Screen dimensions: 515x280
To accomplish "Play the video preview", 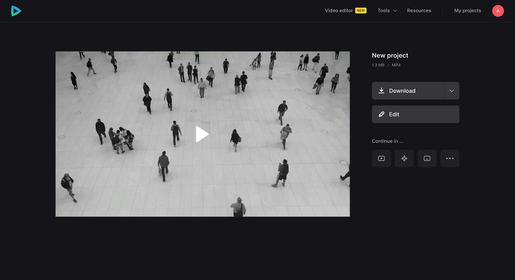I will (x=202, y=134).
